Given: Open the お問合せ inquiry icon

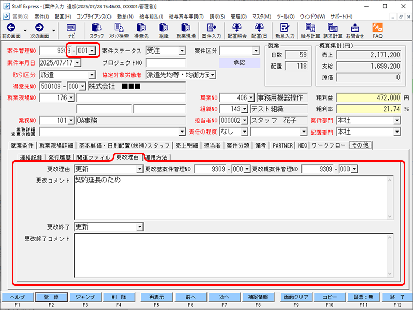Looking at the screenshot, I should point(355,31).
